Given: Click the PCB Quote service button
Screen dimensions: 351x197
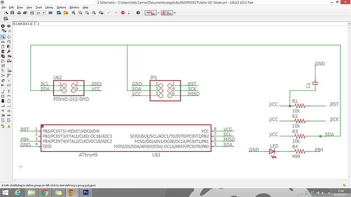Looking at the screenshot, I should (167, 12).
